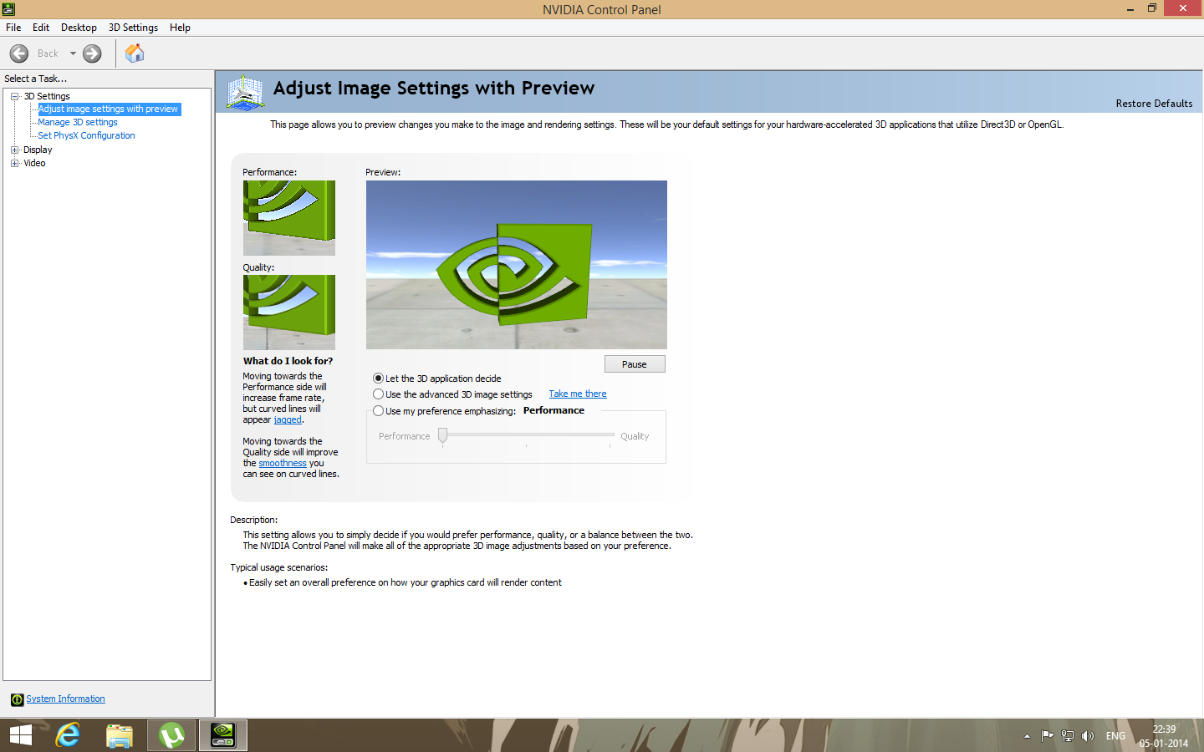Click the 'jagged' glossary link

[288, 419]
